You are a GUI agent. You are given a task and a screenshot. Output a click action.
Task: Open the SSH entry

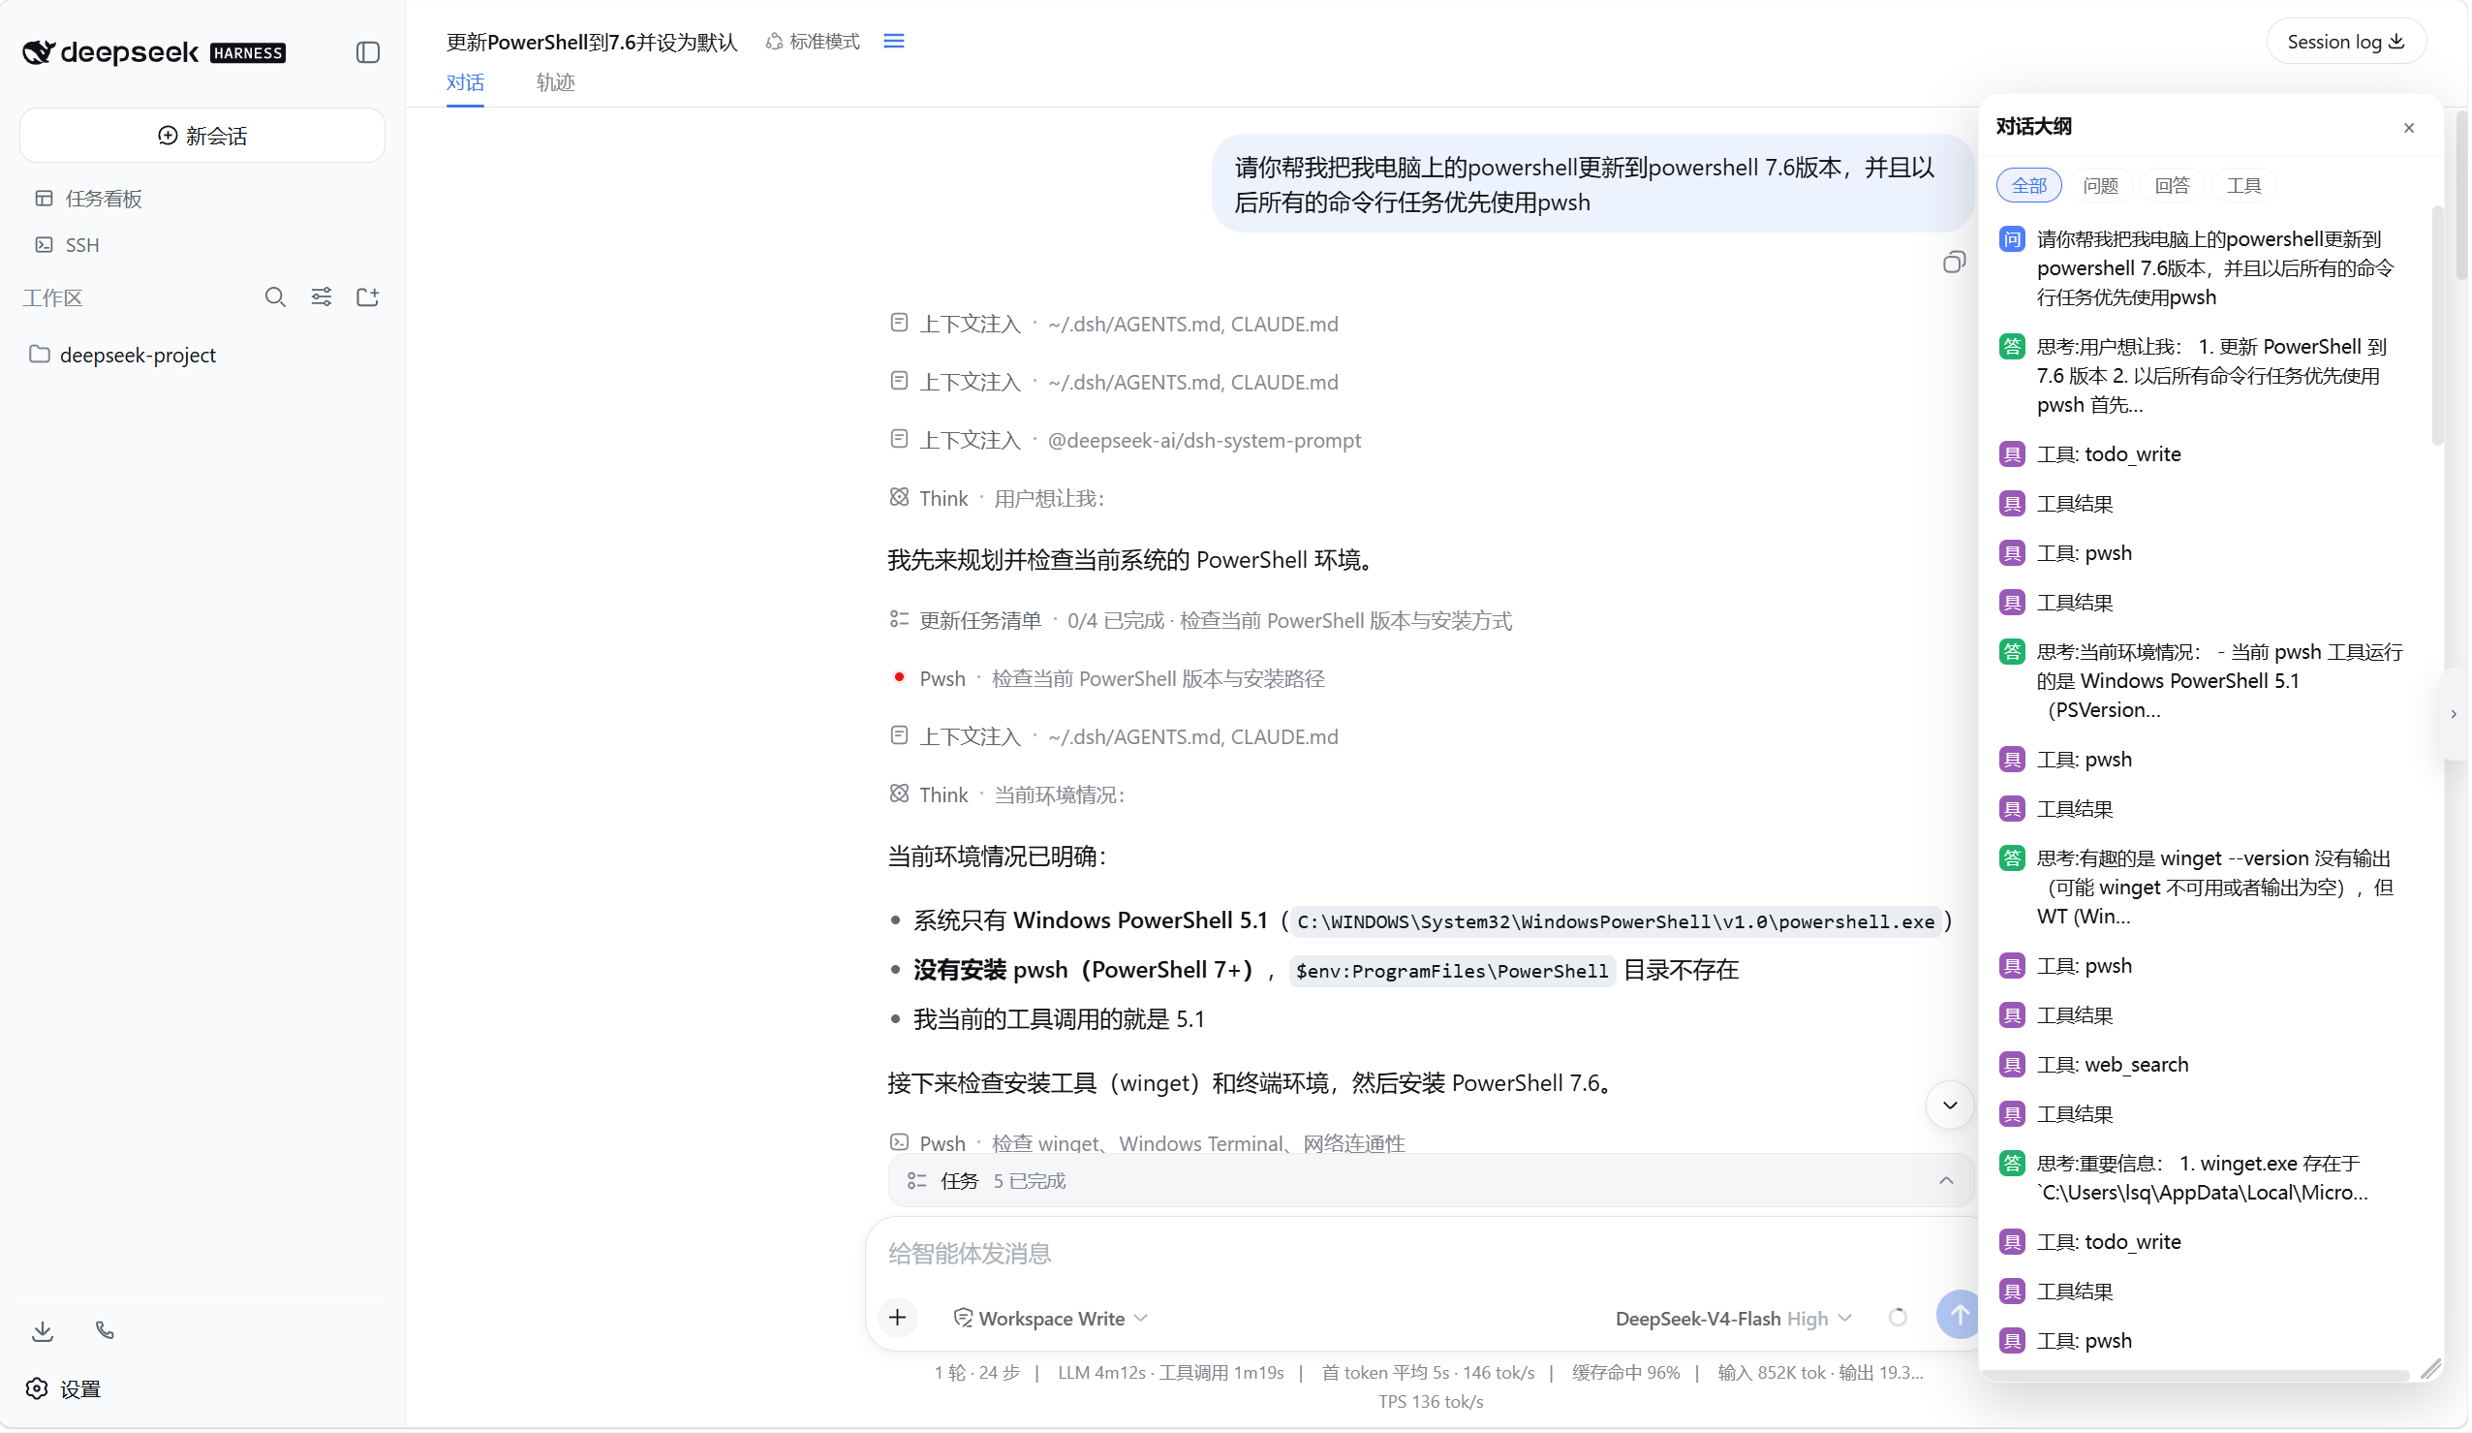coord(81,244)
